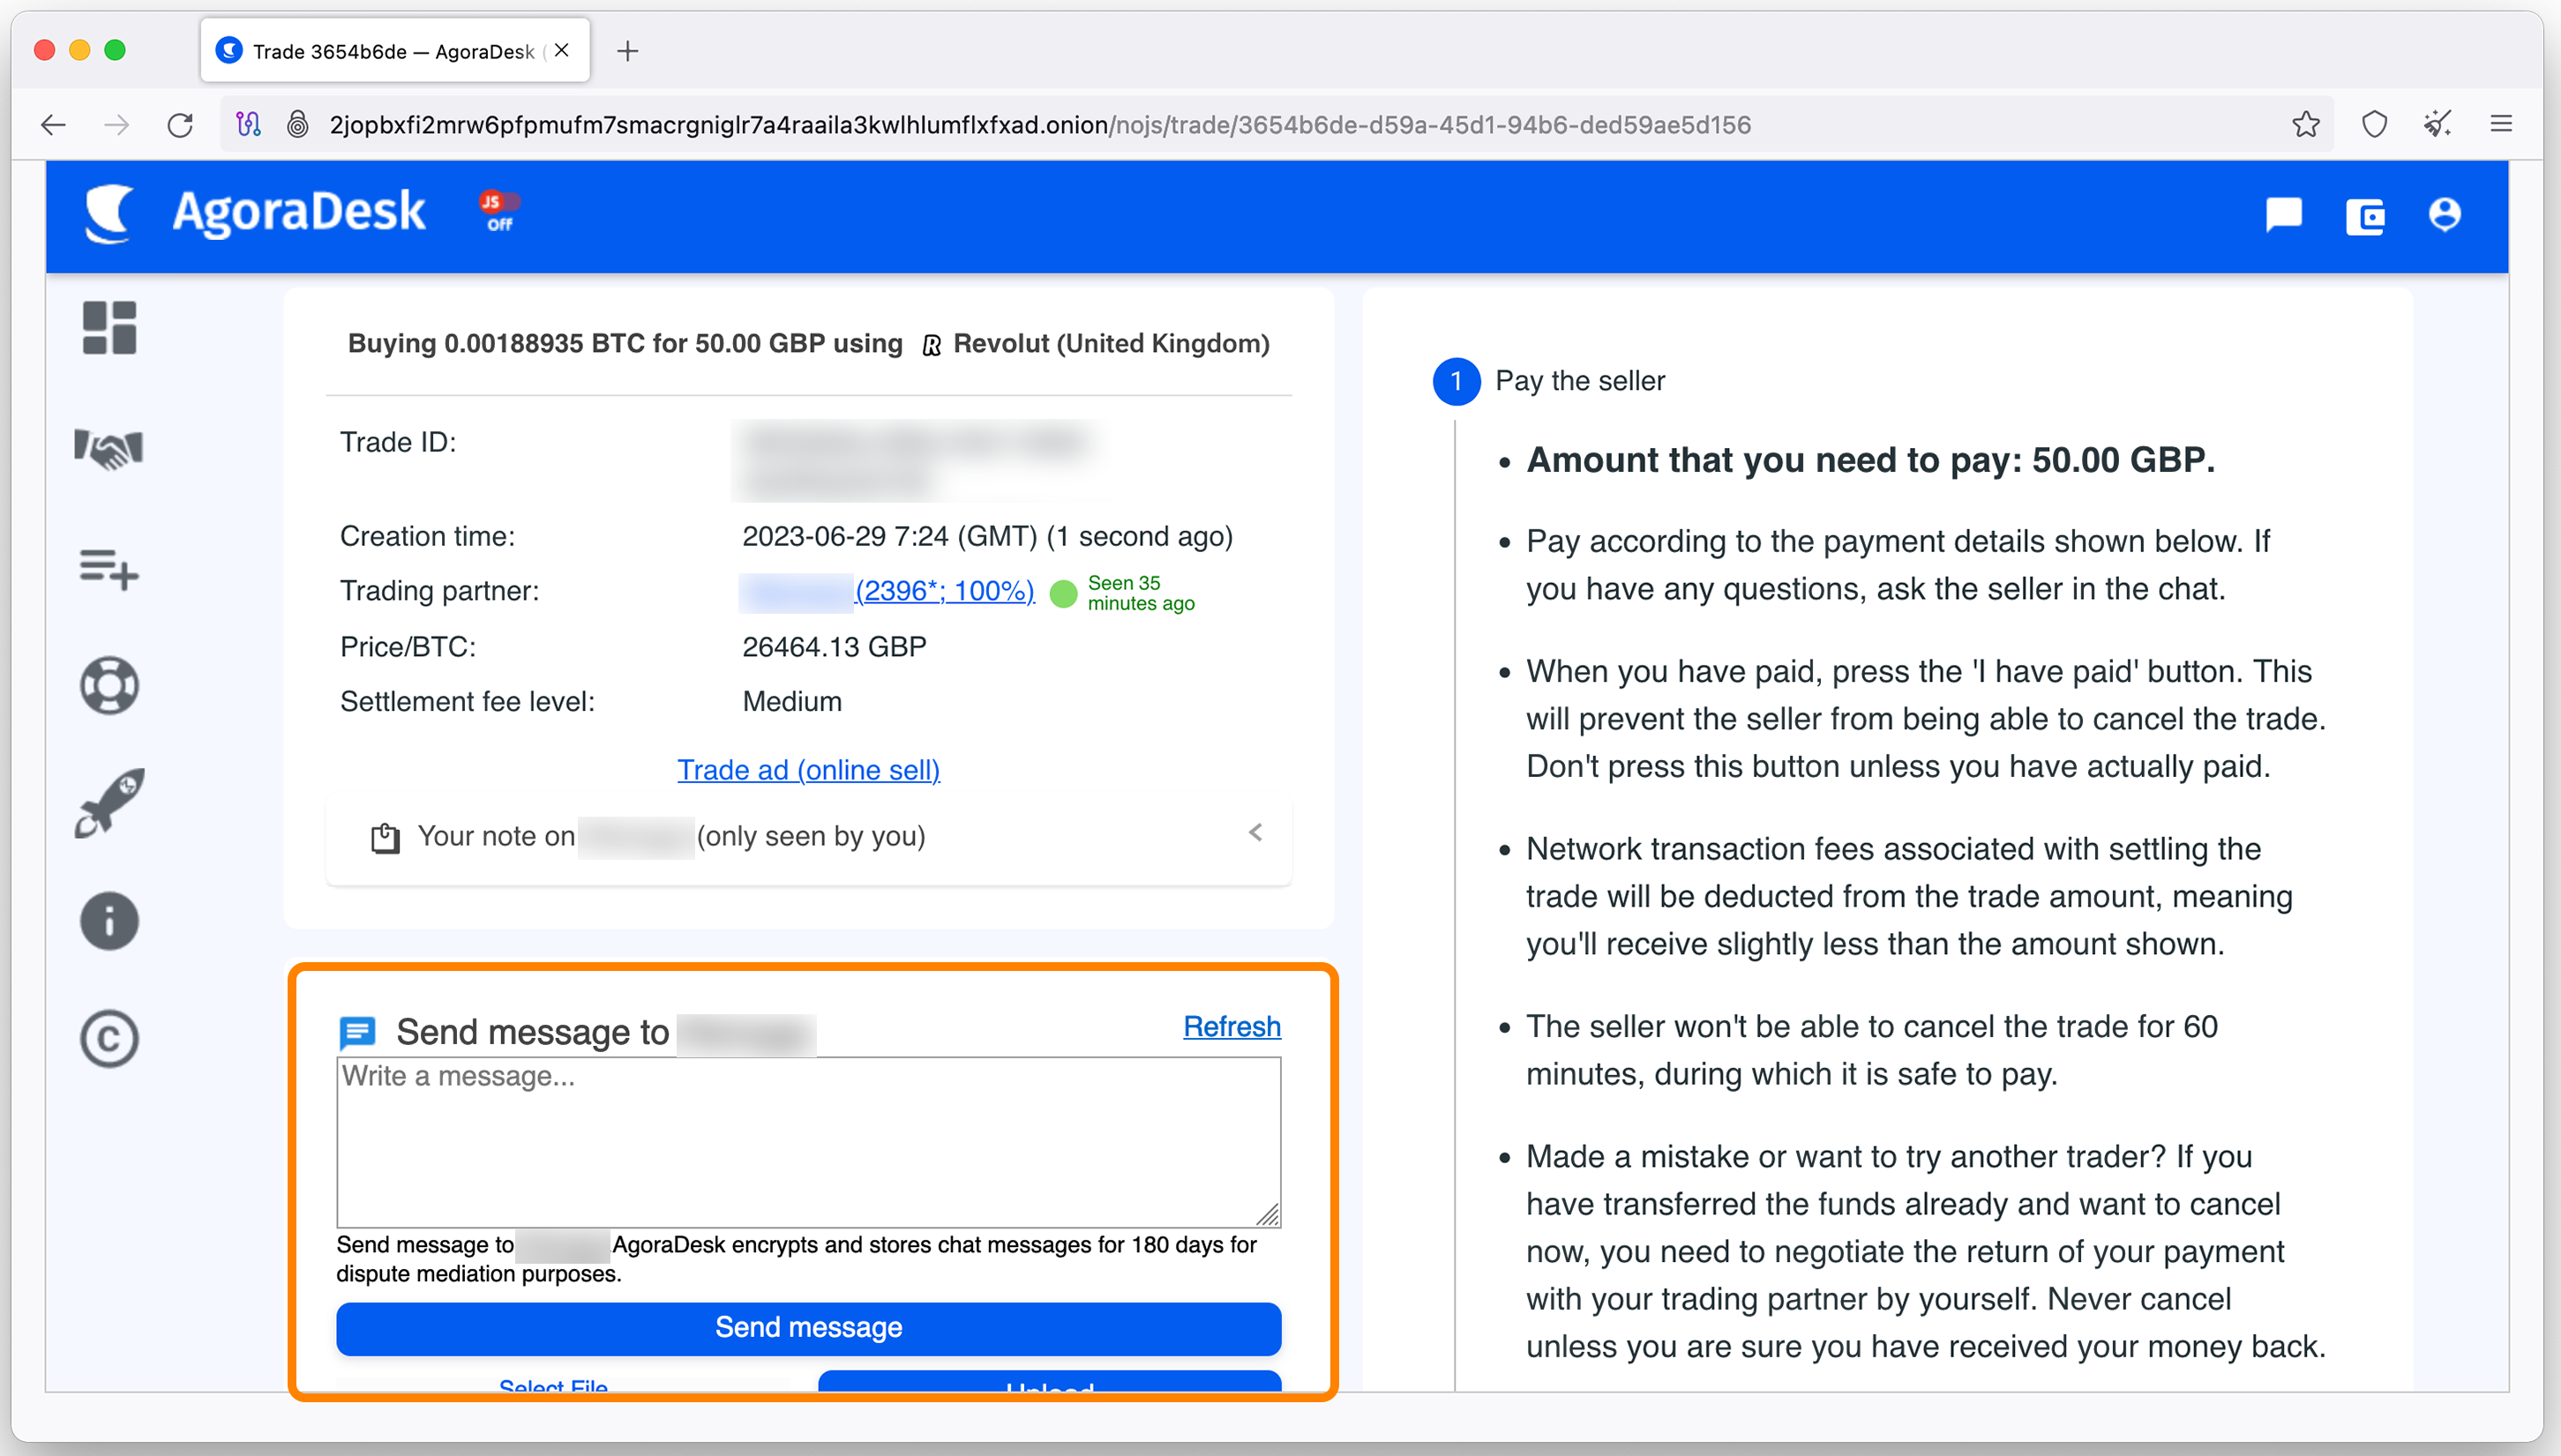Click the Tor circuit icon in address bar
This screenshot has height=1456, width=2561.
(x=248, y=124)
